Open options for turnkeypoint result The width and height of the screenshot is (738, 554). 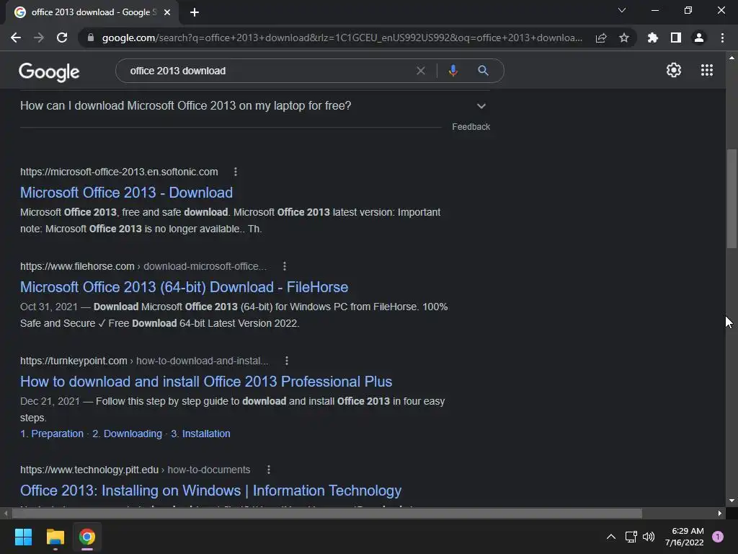point(287,361)
